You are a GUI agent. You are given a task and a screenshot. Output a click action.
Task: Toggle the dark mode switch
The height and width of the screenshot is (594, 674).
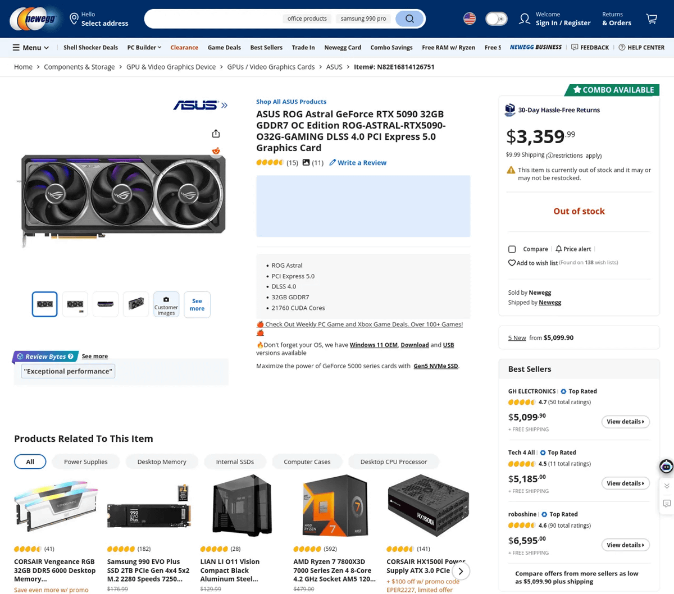pyautogui.click(x=497, y=19)
